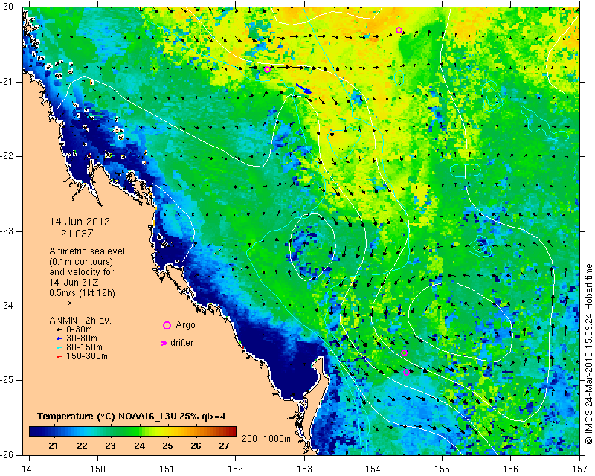Click the red 150-300m legend arrow
This screenshot has width=595, height=476.
coord(59,357)
